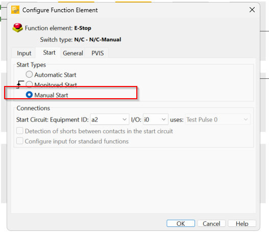
Task: Enable detection of shorts between contacts checkbox
Action: point(20,131)
